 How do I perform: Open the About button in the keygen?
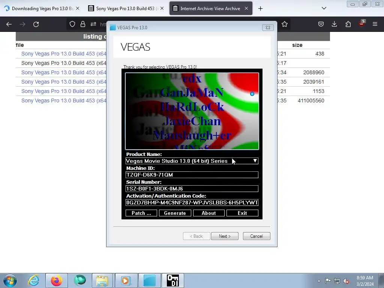[208, 213]
